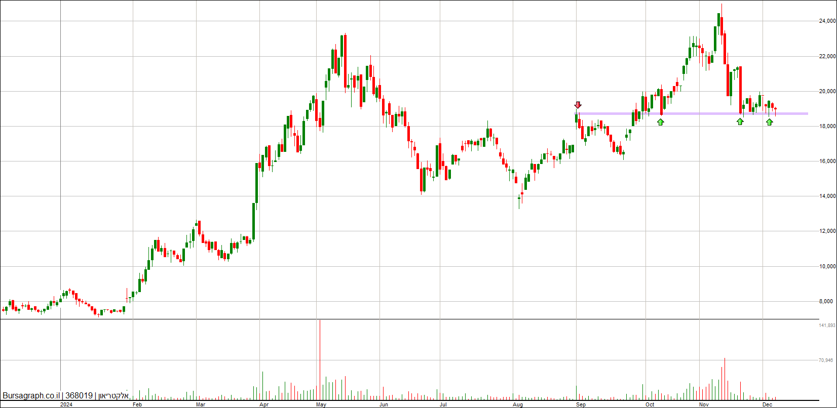
Task: Click the May label on time axis
Action: coord(321,405)
